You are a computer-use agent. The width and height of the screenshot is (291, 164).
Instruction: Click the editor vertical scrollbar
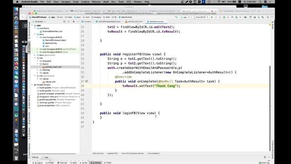click(x=270, y=108)
